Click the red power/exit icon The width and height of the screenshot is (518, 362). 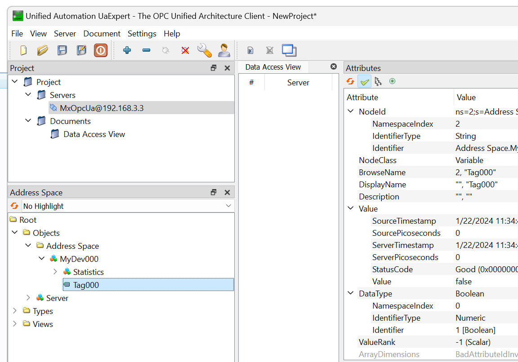click(x=101, y=50)
